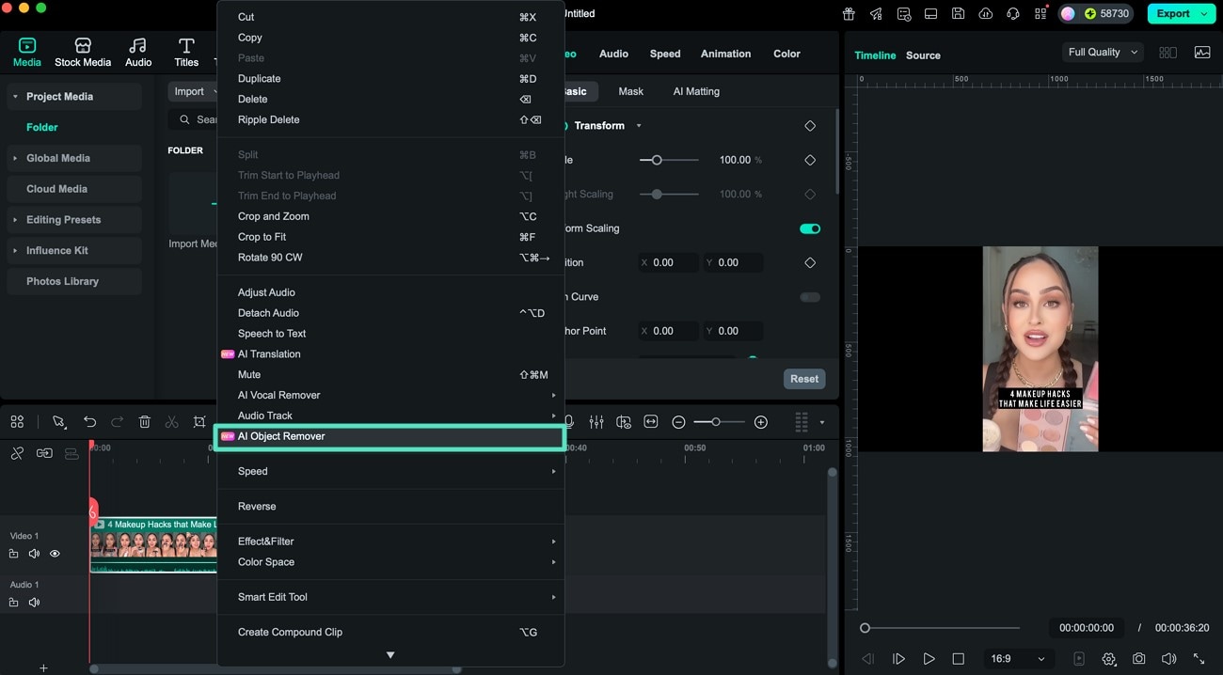Collapse the Transform section
1223x675 pixels.
coord(639,125)
